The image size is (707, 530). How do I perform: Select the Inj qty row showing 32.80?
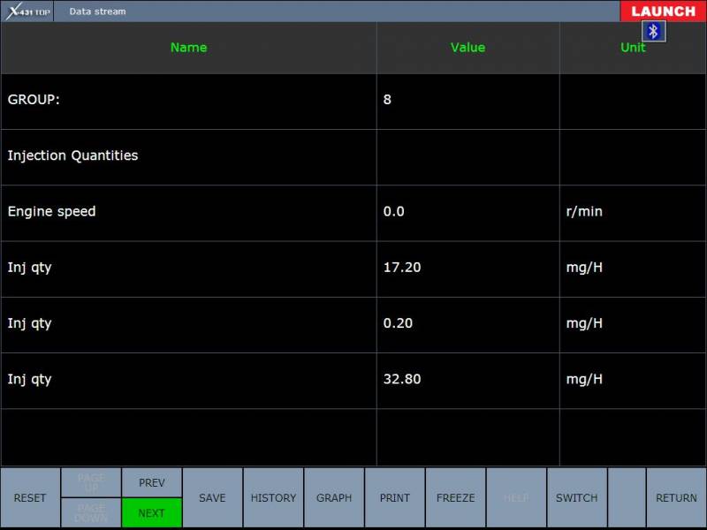click(x=188, y=380)
